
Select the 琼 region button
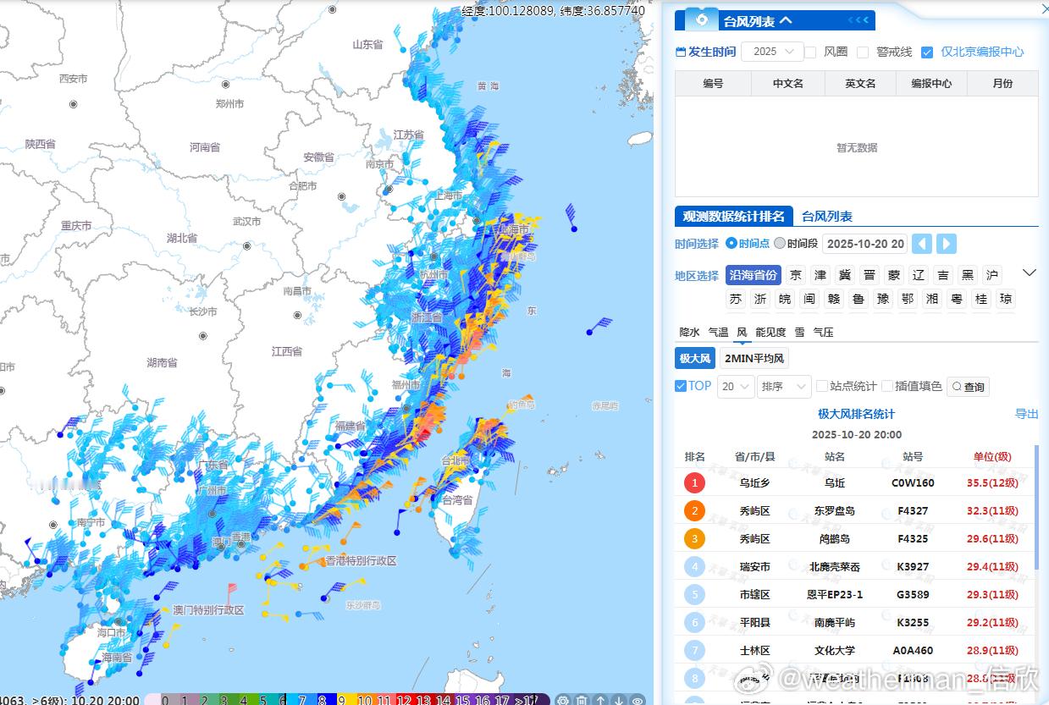(x=1006, y=299)
